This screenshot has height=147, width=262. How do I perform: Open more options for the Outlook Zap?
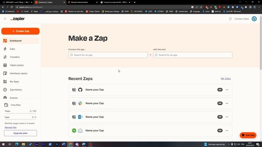pos(227,117)
